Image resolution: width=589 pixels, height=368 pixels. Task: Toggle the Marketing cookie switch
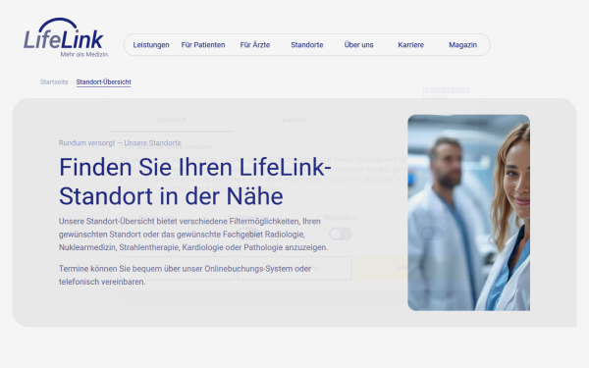point(432,234)
